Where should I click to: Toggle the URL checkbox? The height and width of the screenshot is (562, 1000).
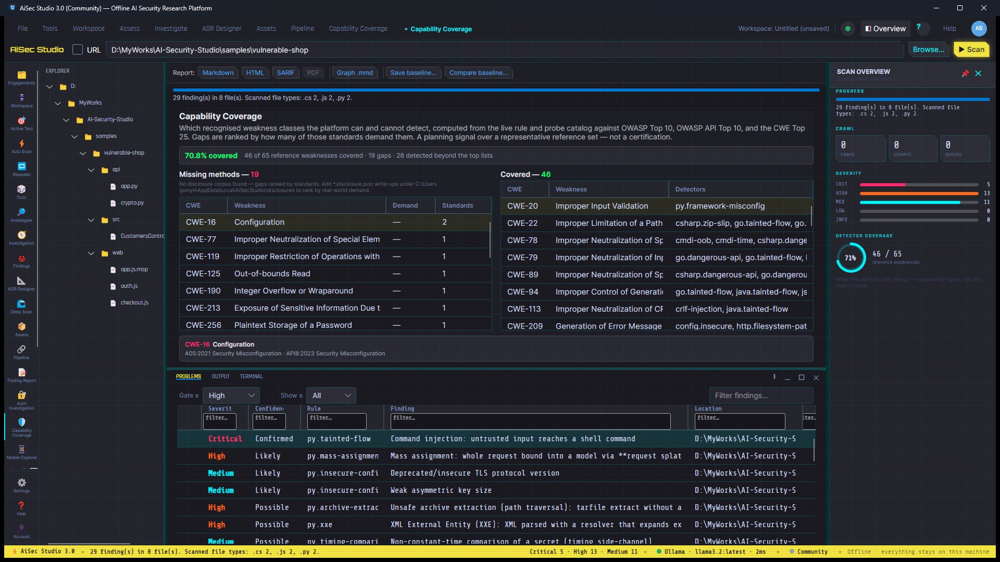click(78, 50)
